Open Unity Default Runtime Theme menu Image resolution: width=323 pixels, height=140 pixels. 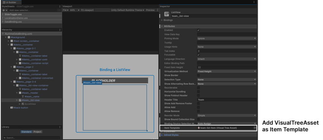tap(128, 10)
